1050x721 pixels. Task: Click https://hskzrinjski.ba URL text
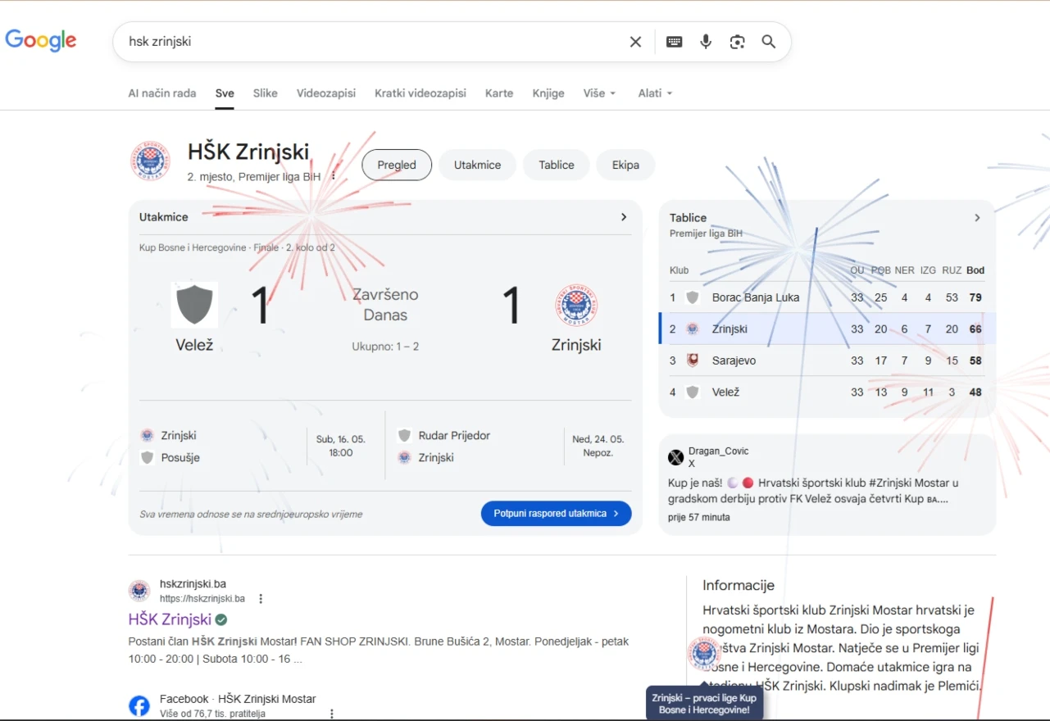[202, 599]
